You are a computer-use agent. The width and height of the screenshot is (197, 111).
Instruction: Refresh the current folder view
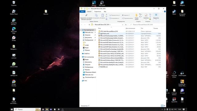(126, 25)
